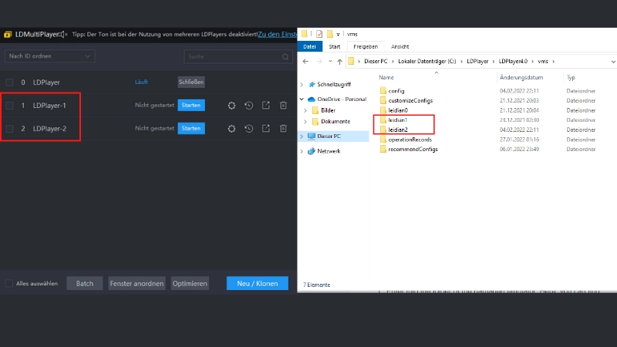Go forward in Explorer navigation
This screenshot has width=617, height=347.
pyautogui.click(x=319, y=62)
